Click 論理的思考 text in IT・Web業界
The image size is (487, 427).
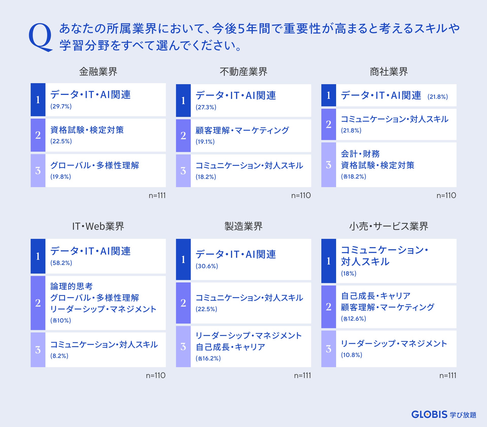[x=72, y=286]
